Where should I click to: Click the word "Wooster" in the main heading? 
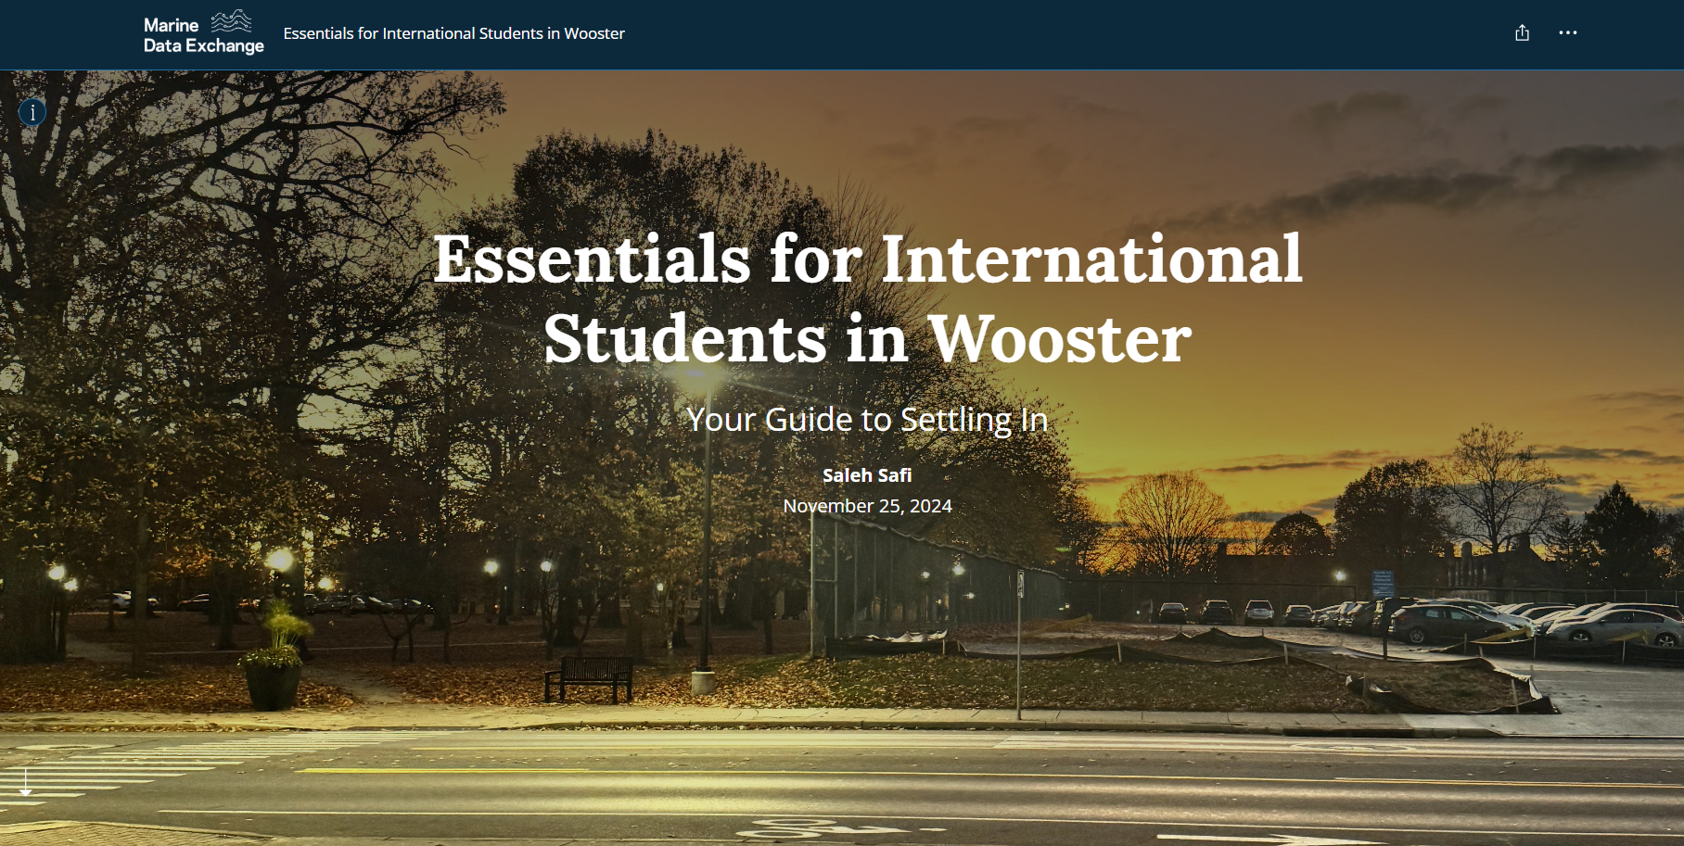(x=1059, y=339)
